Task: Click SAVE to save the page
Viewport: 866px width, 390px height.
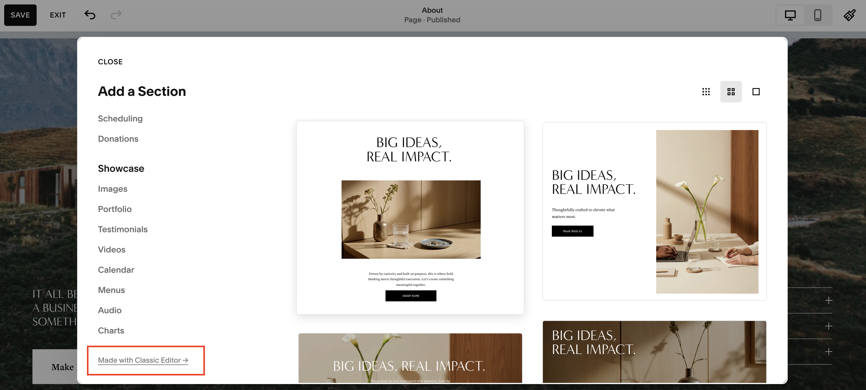Action: coord(20,15)
